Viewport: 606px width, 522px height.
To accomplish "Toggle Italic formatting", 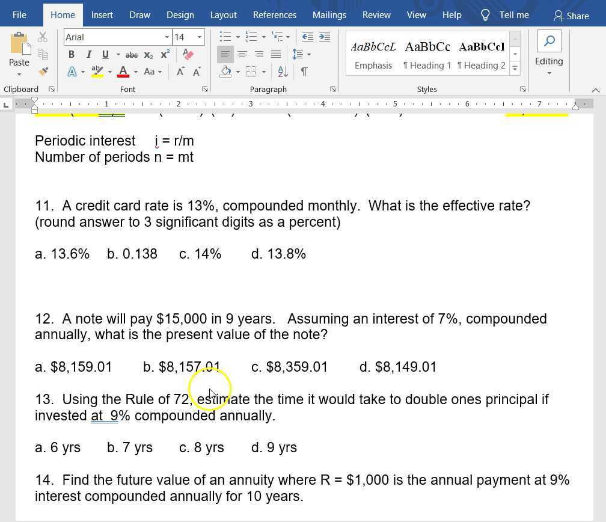I will pyautogui.click(x=89, y=55).
